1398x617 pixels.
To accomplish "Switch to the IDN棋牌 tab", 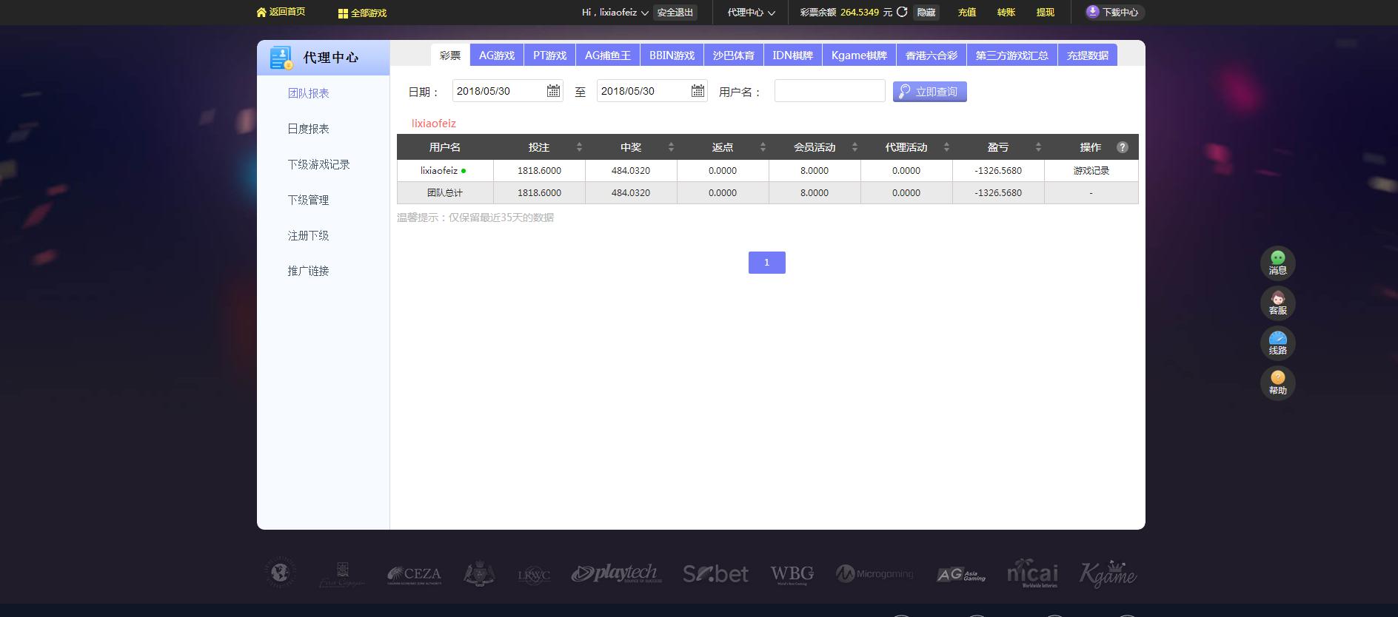I will coord(793,55).
